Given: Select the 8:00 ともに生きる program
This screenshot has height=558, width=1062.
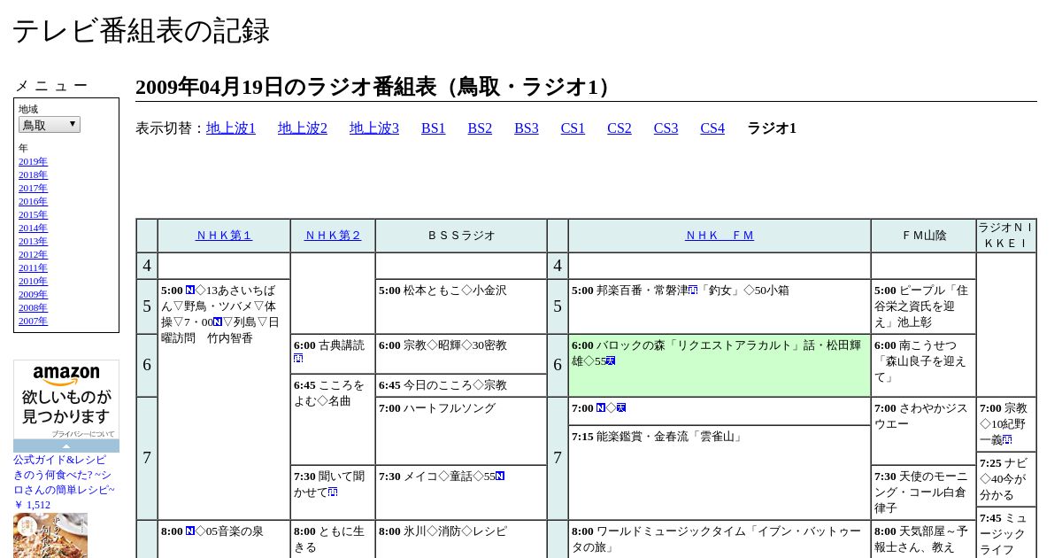Looking at the screenshot, I should [x=333, y=539].
